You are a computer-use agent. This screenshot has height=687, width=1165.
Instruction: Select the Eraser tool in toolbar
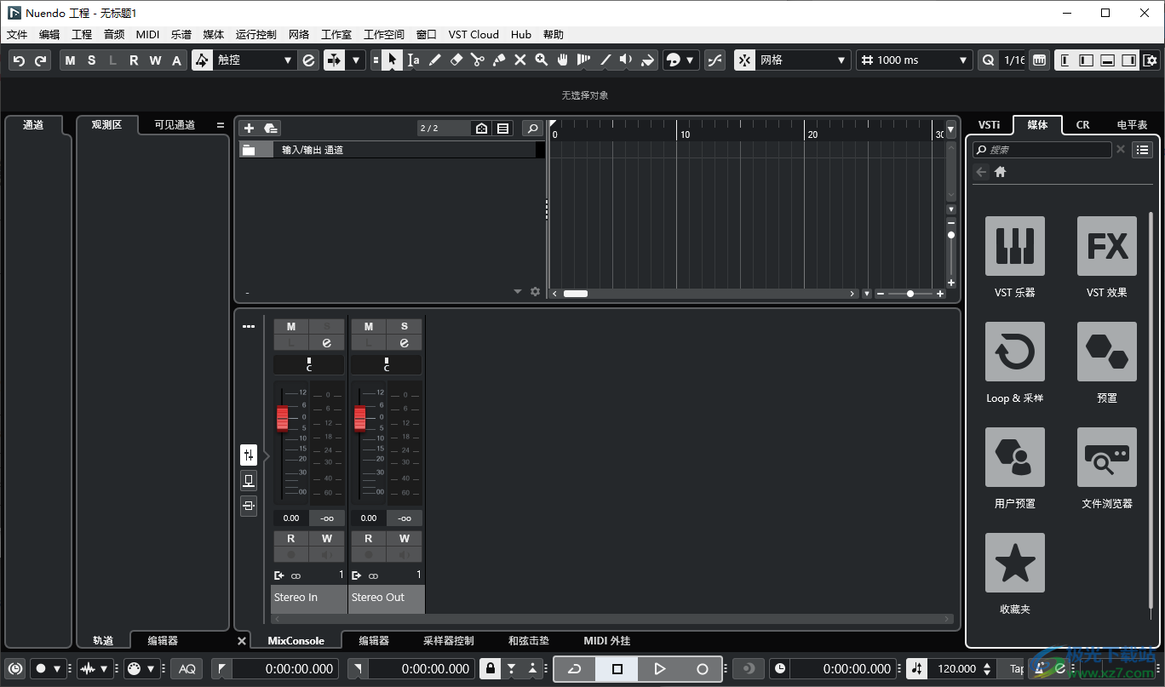pos(456,60)
